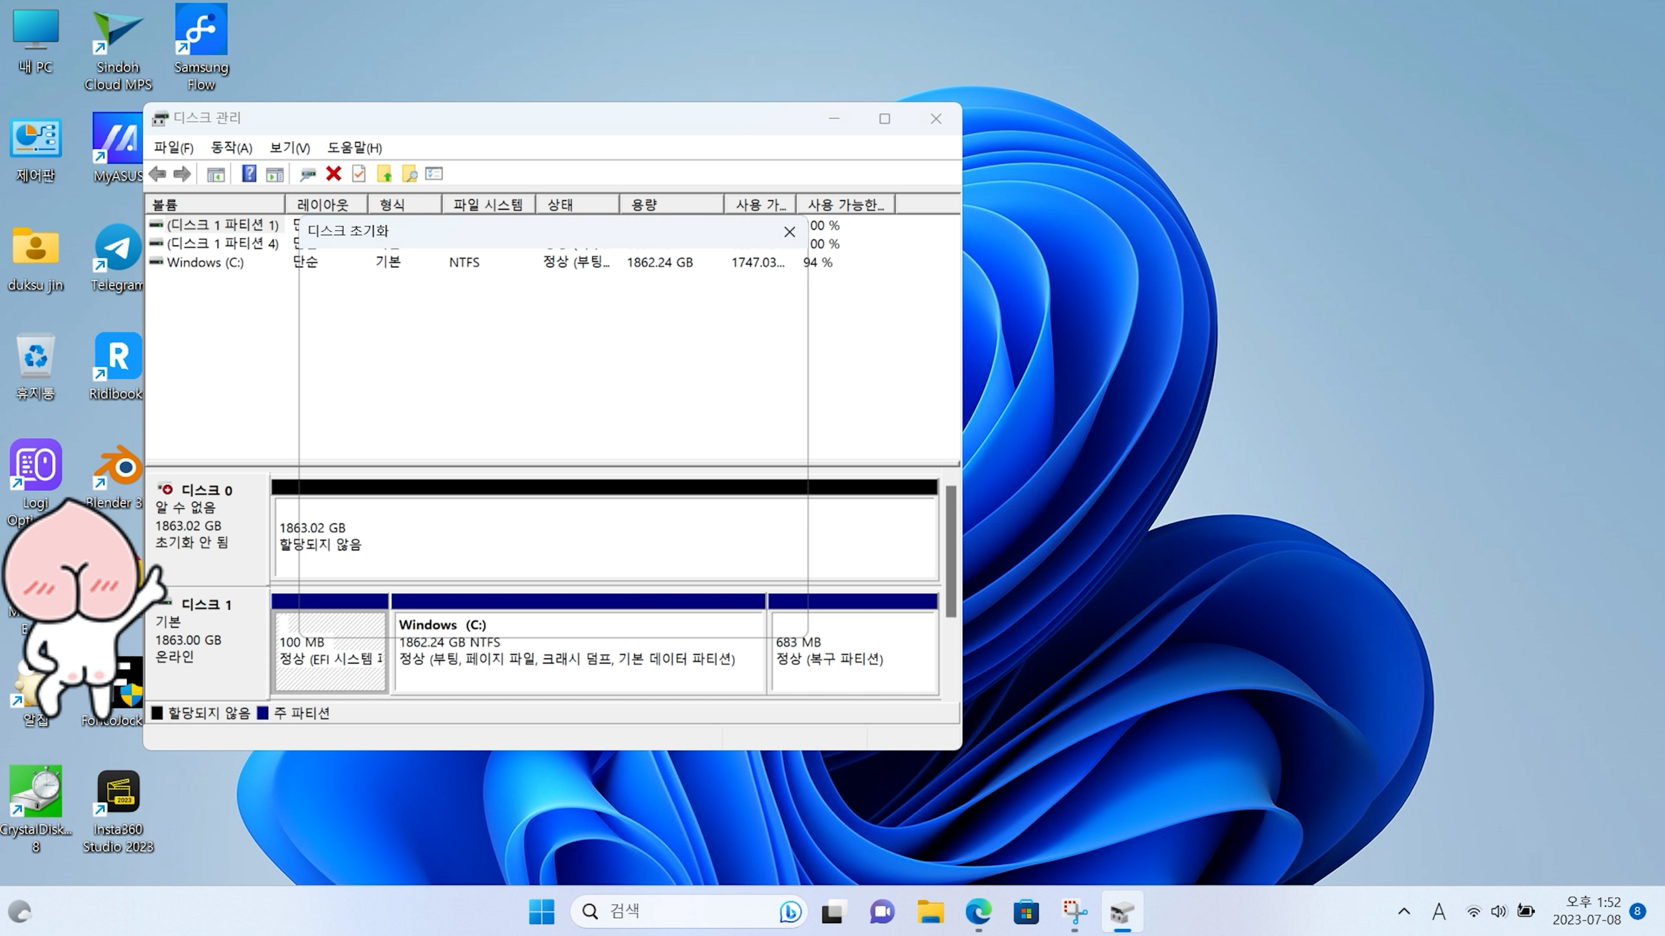
Task: Click the rescan disks drive-connect toolbar icon
Action: pyautogui.click(x=307, y=174)
